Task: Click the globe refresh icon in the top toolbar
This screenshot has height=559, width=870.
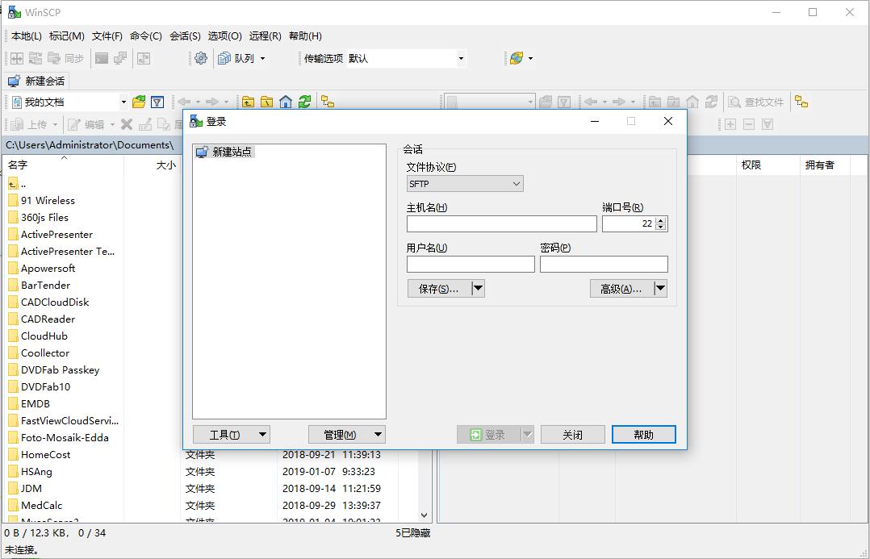Action: tap(517, 58)
